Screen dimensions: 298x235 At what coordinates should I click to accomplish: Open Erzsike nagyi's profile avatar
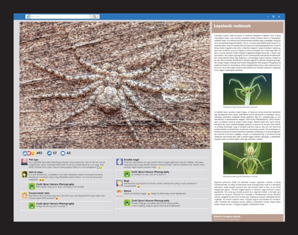119,162
